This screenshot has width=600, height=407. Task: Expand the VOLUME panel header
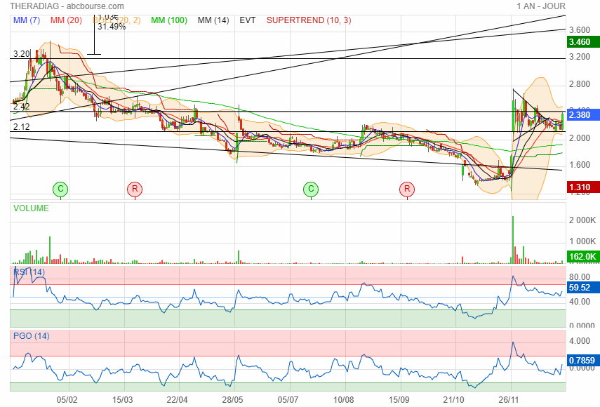point(31,208)
